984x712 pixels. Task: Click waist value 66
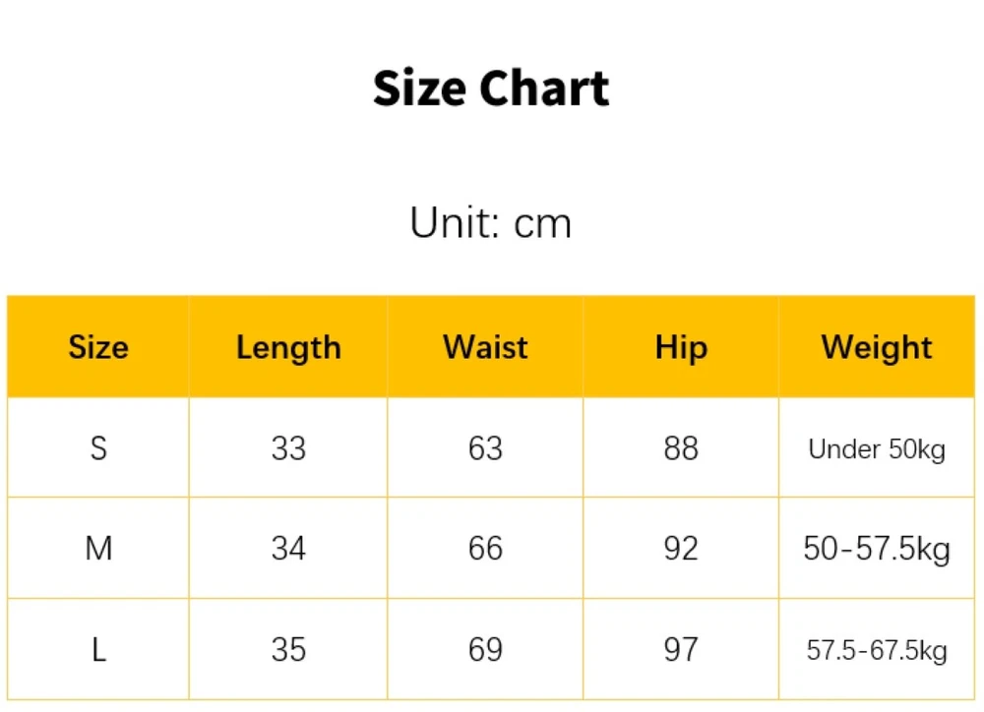[485, 548]
